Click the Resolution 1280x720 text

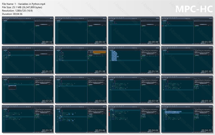click(17, 11)
